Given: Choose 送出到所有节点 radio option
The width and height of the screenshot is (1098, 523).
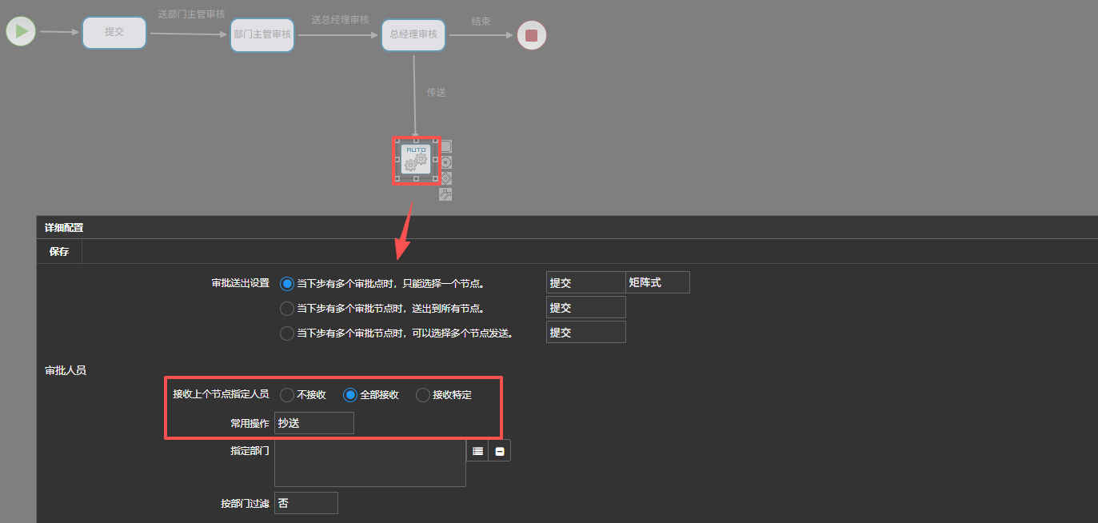Looking at the screenshot, I should point(287,309).
